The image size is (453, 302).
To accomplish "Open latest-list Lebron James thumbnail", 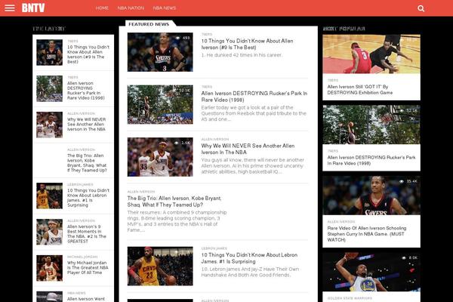I will click(x=49, y=196).
